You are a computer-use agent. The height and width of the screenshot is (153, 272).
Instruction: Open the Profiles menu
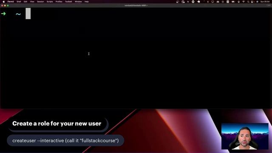click(x=59, y=2)
